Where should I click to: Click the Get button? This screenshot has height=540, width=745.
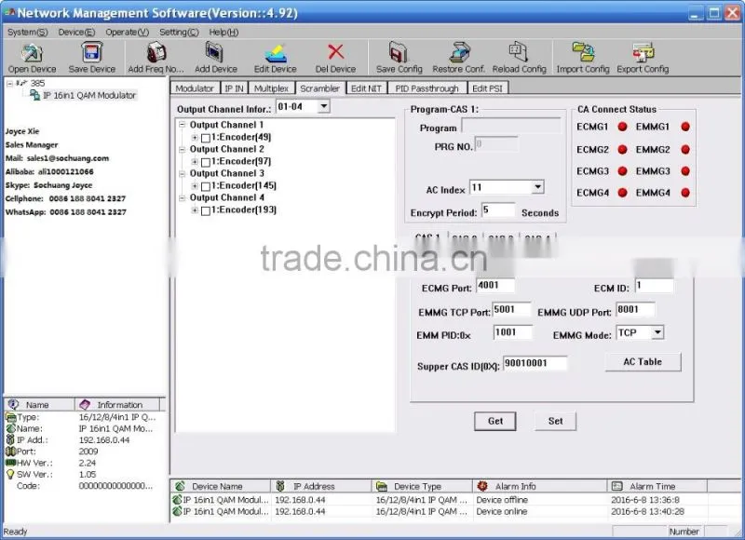tap(495, 421)
